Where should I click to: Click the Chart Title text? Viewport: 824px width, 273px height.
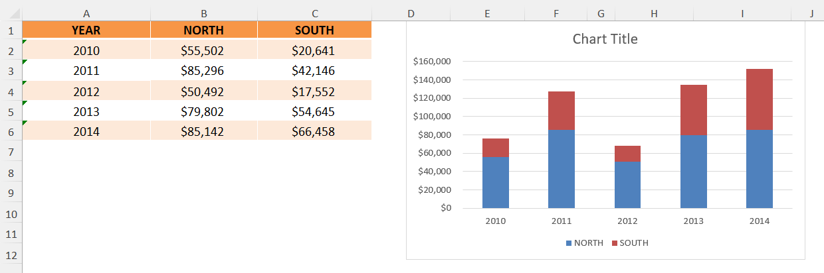pyautogui.click(x=605, y=39)
